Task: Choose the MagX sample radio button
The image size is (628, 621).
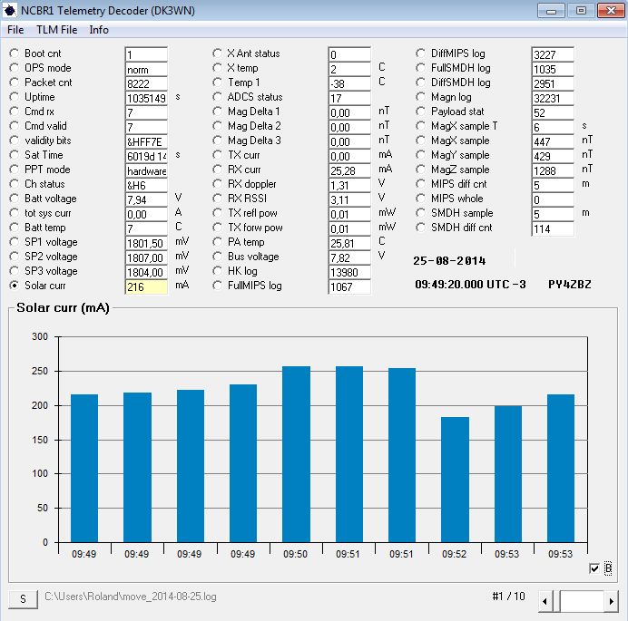Action: click(x=420, y=141)
